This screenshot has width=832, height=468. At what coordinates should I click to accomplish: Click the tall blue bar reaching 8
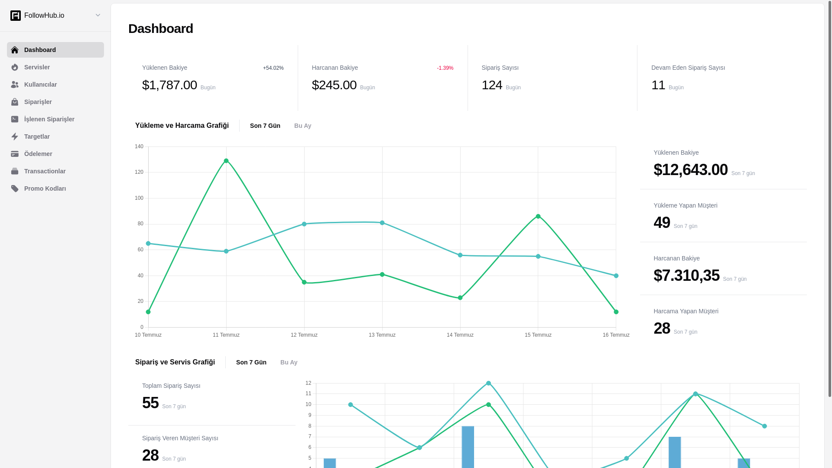click(468, 447)
